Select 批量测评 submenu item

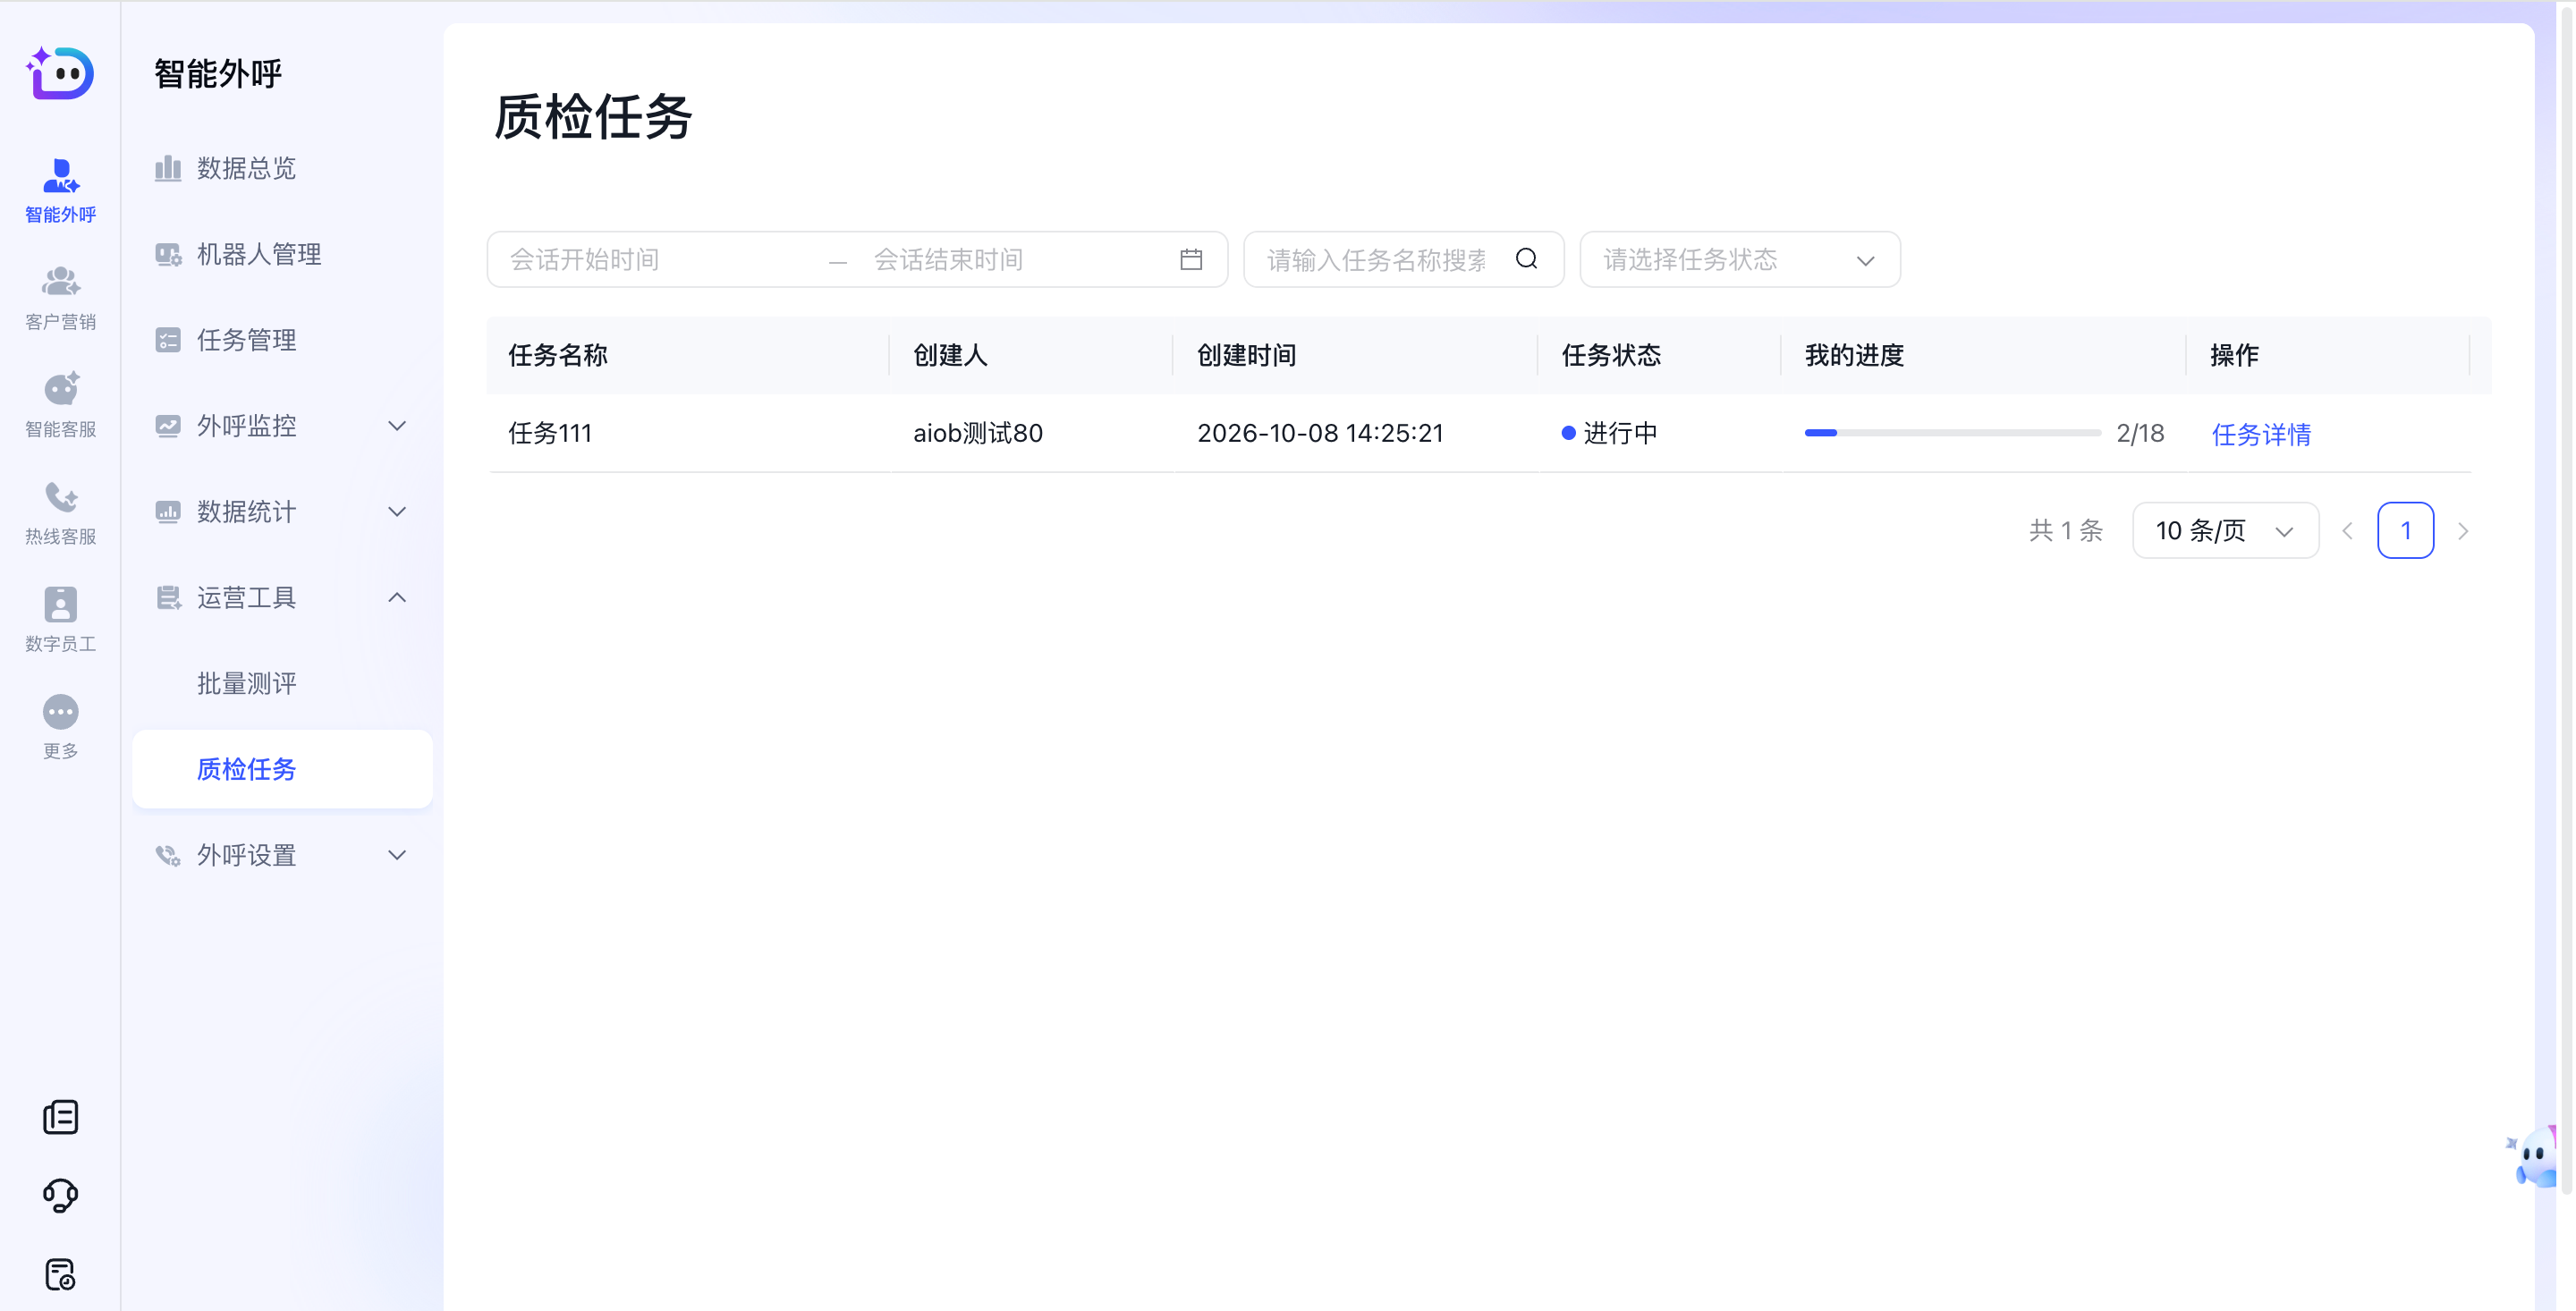[x=283, y=683]
